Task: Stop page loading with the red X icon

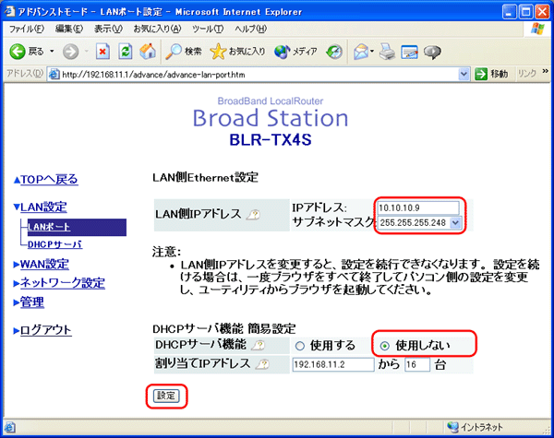Action: tap(102, 52)
